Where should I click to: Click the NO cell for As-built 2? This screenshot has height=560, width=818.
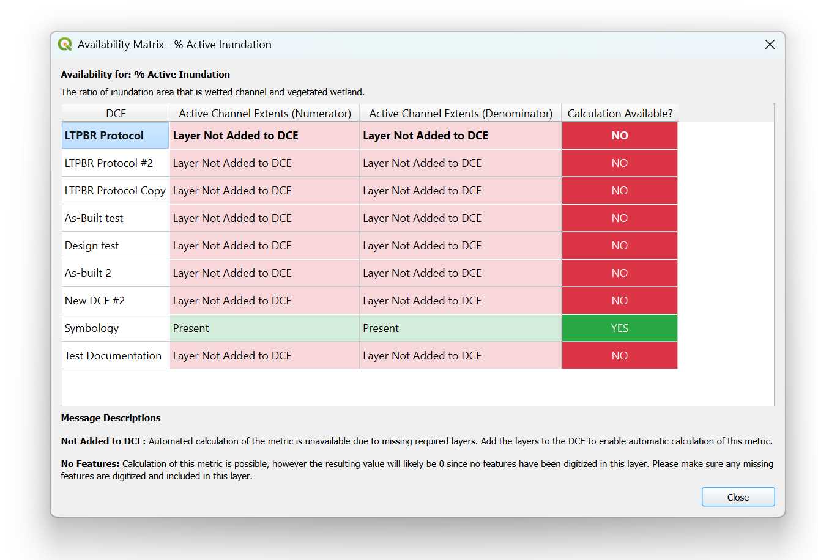pos(620,273)
